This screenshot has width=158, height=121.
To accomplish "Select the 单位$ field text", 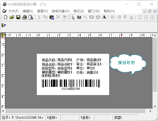I will point(91,68).
